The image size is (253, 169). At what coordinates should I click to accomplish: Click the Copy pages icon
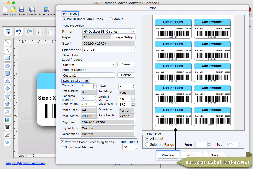tap(51, 32)
